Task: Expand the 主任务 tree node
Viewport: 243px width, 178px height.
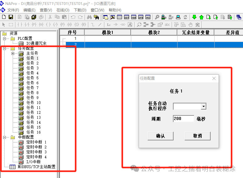Action: pyautogui.click(x=13, y=54)
